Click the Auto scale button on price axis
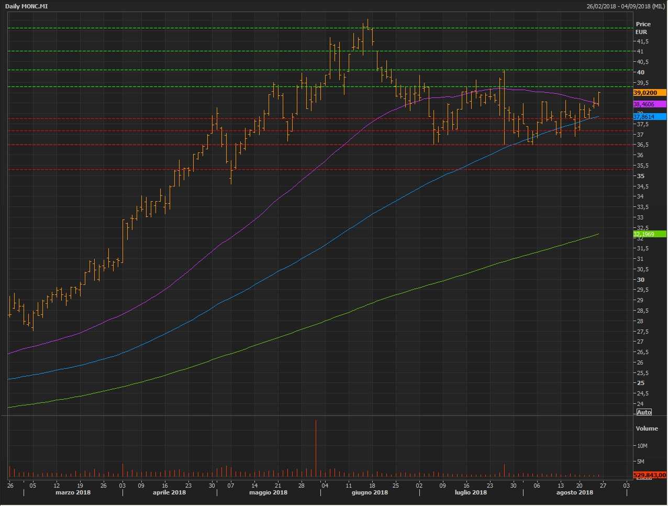Screen dimensions: 668x506 [644, 412]
